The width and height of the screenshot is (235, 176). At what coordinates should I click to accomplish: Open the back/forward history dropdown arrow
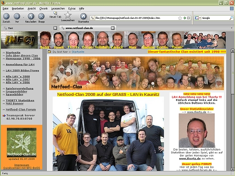[23, 18]
